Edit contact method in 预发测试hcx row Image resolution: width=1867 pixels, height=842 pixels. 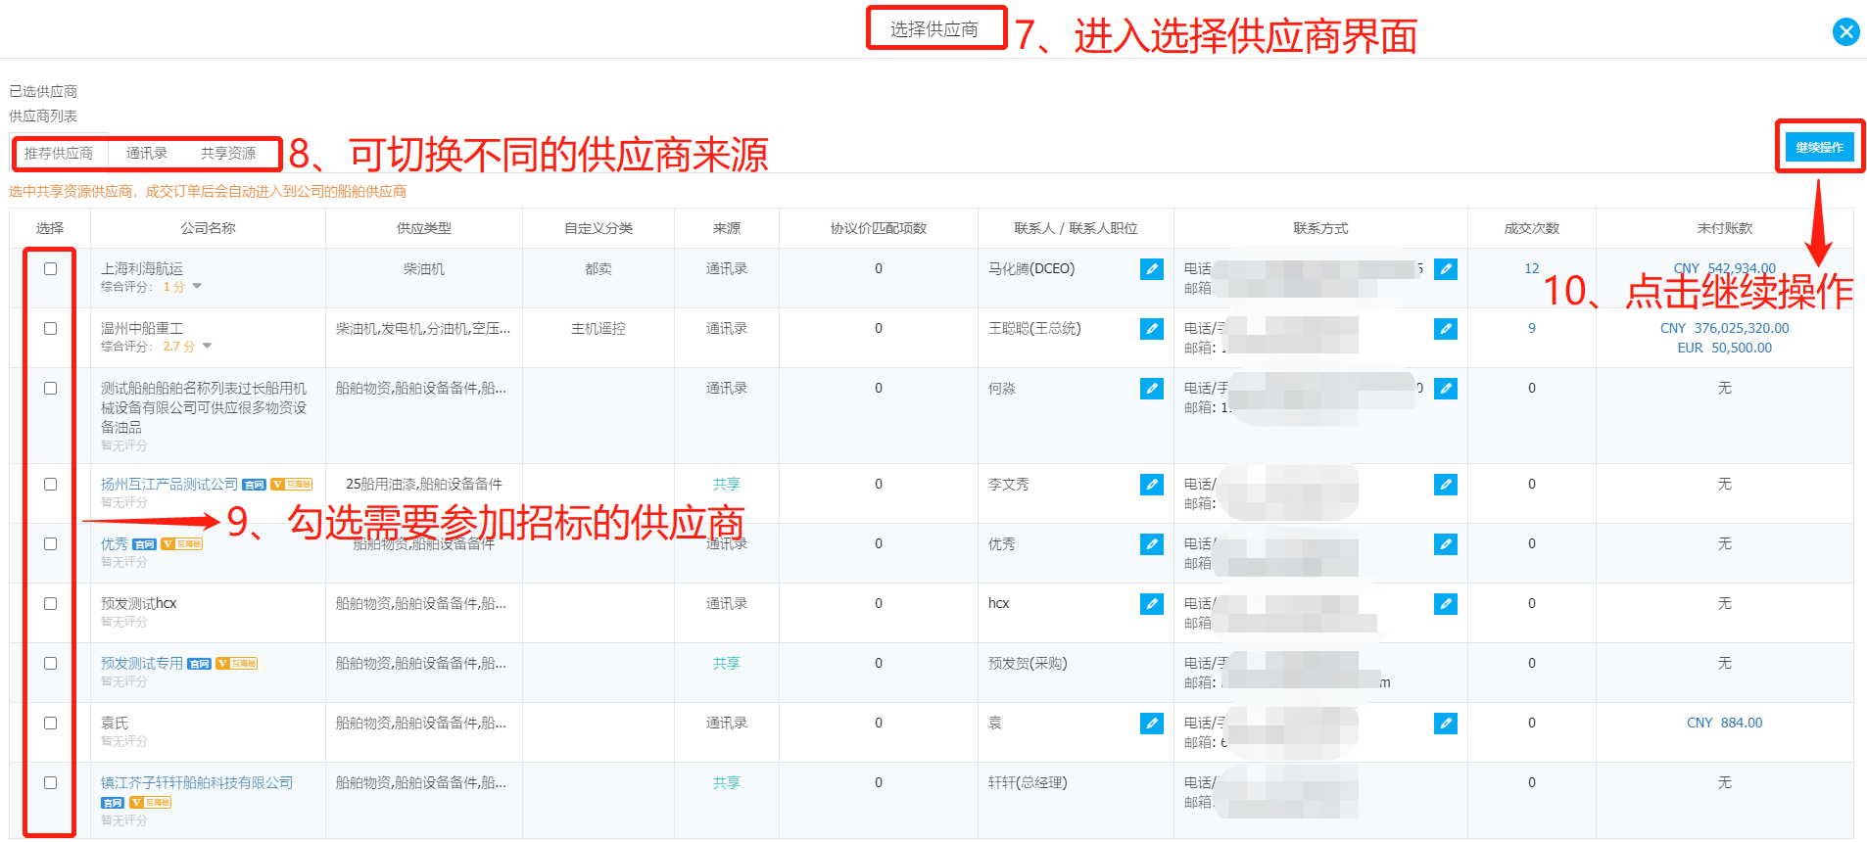click(x=1446, y=604)
